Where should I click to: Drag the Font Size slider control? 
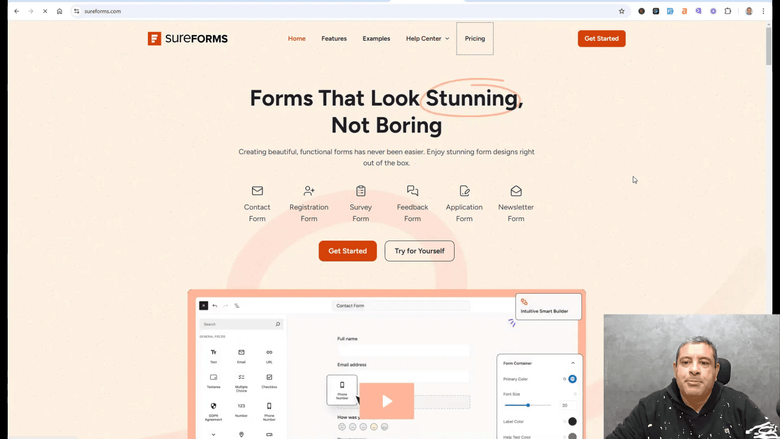tap(528, 405)
